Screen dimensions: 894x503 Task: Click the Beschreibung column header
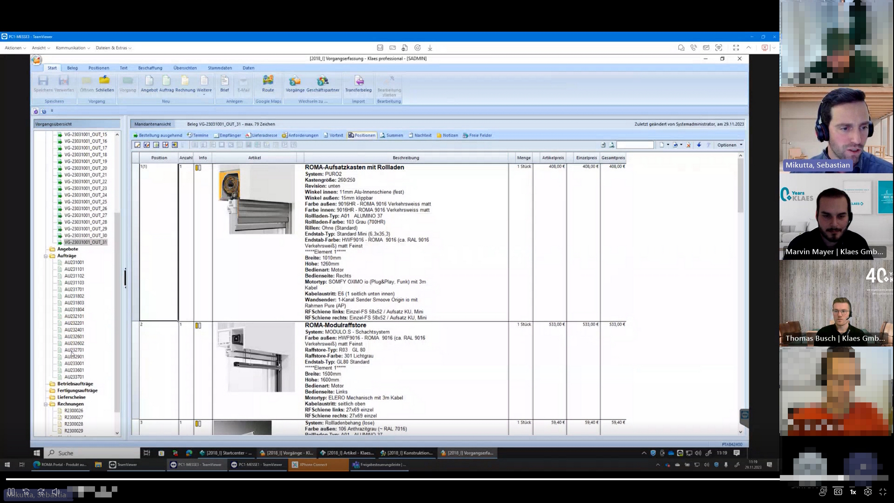[406, 158]
